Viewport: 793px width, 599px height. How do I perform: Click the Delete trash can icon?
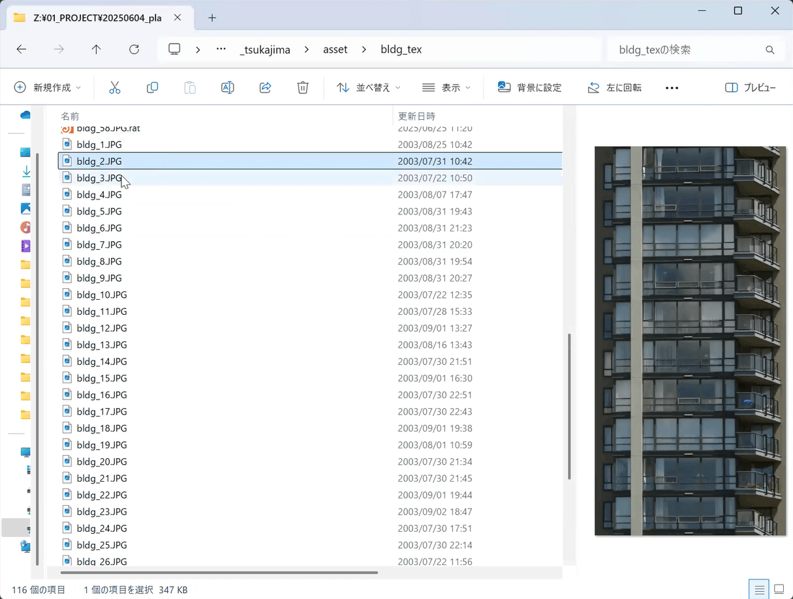[x=303, y=87]
